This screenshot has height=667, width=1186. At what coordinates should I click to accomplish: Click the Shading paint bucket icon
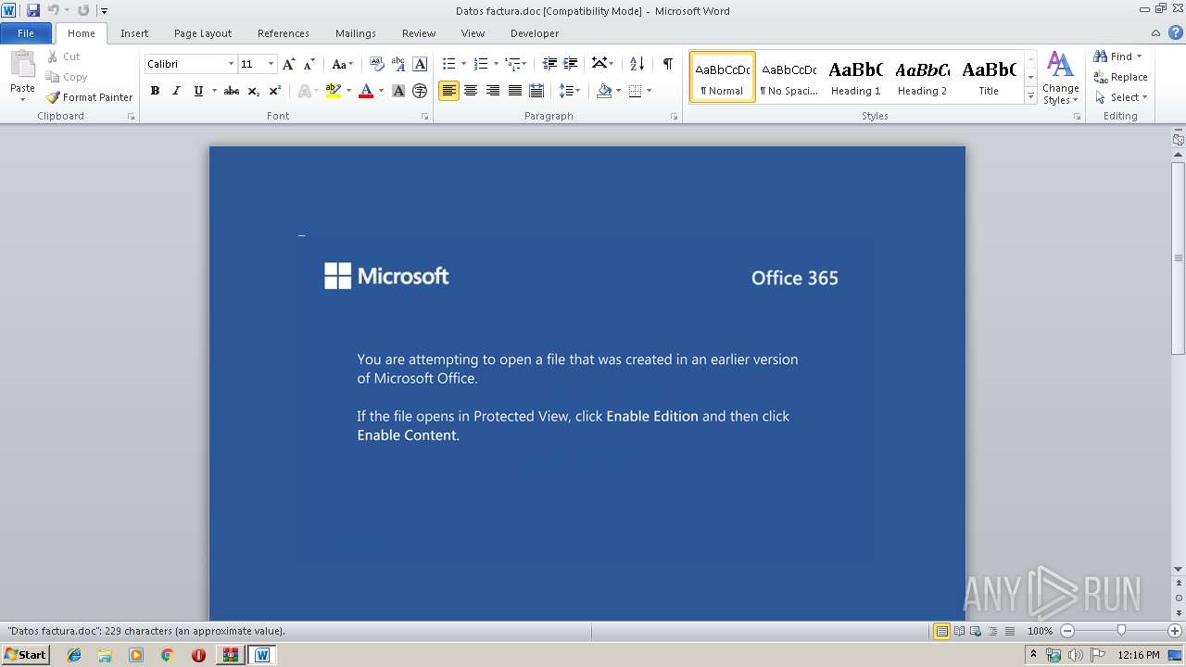point(604,91)
